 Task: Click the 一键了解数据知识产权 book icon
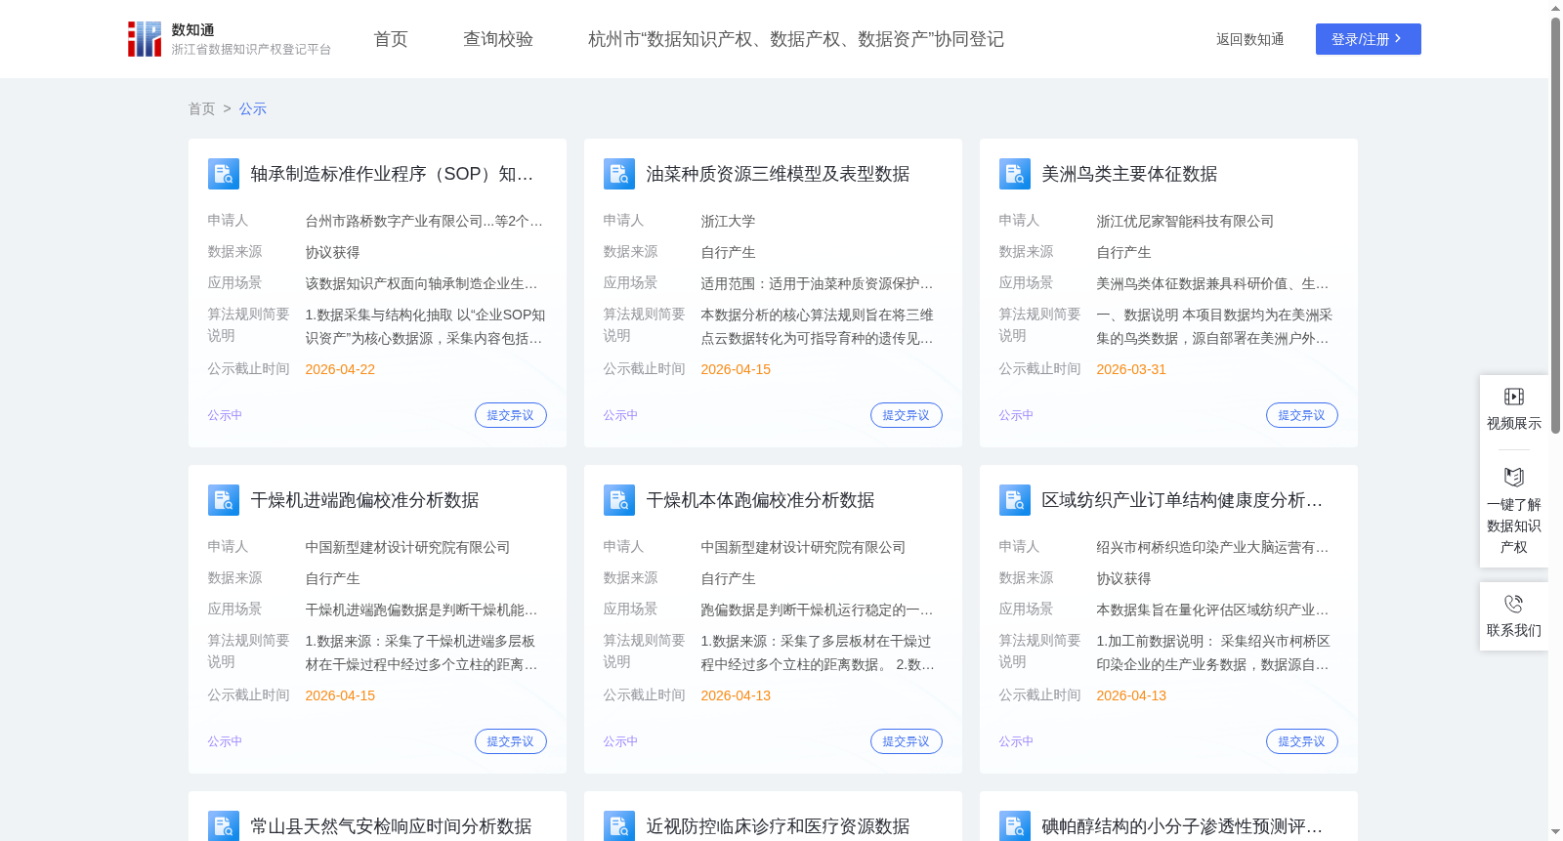click(x=1514, y=478)
